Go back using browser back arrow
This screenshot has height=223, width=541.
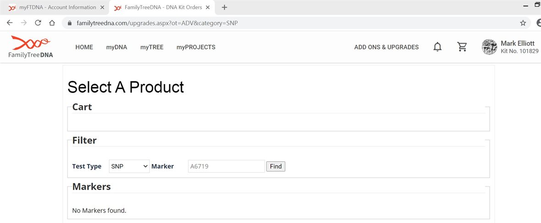click(10, 23)
